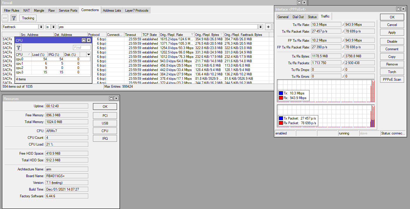
Task: Disable the PPPoEv4 interface
Action: [x=392, y=42]
